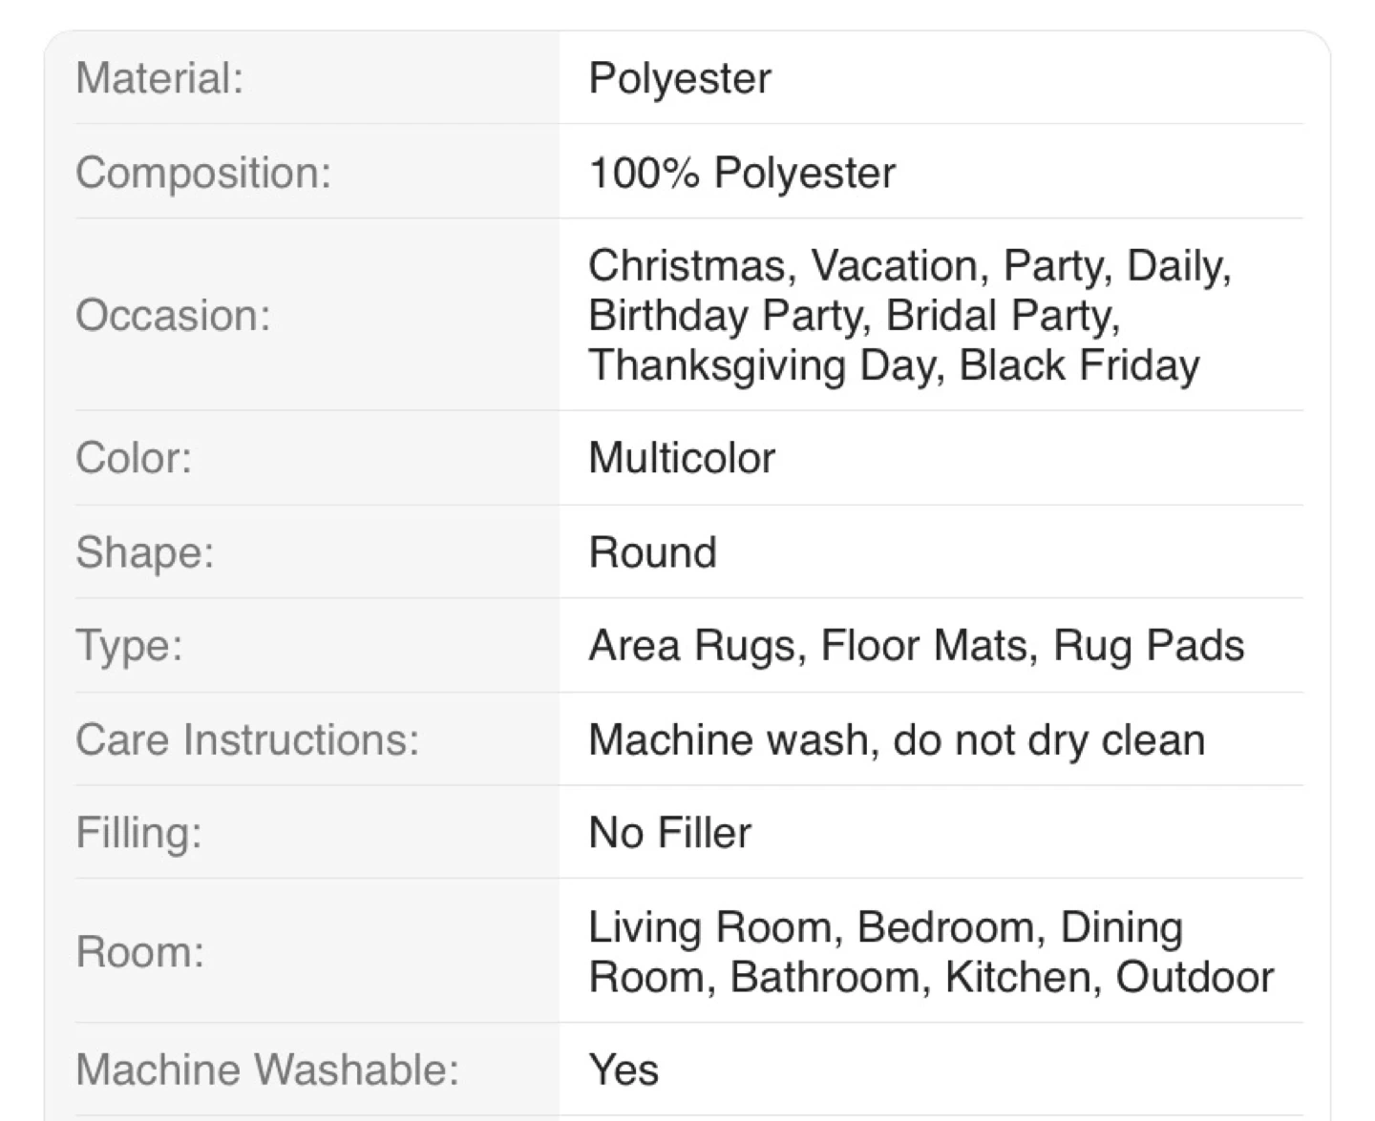Click the Color label

click(134, 458)
